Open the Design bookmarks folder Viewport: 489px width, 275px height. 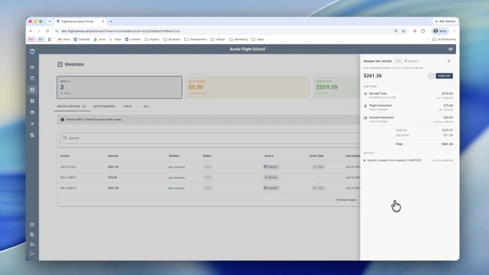tap(218, 39)
